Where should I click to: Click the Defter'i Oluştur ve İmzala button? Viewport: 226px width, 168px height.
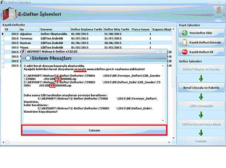point(201,69)
